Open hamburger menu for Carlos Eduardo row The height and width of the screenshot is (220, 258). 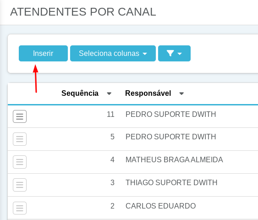tap(20, 208)
